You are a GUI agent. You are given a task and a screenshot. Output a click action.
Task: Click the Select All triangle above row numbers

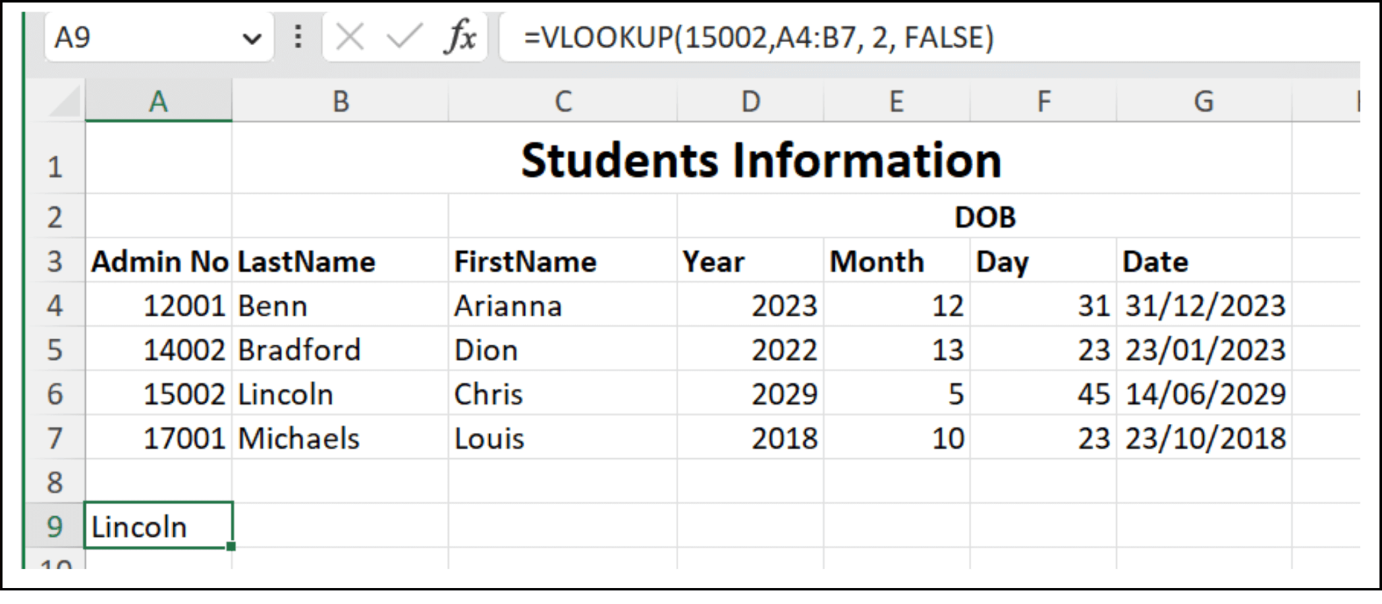pyautogui.click(x=64, y=101)
